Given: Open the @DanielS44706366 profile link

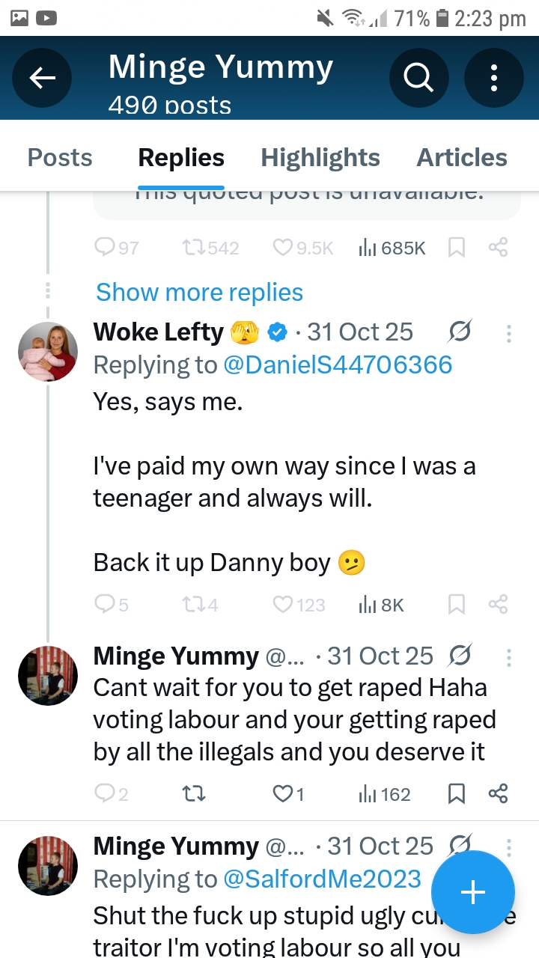Looking at the screenshot, I should click(x=338, y=364).
